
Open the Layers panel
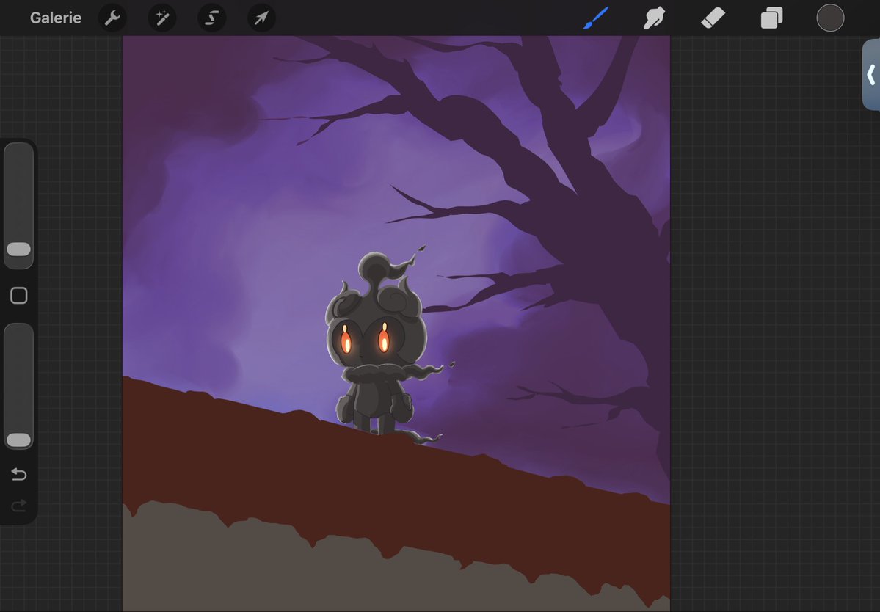(x=771, y=18)
